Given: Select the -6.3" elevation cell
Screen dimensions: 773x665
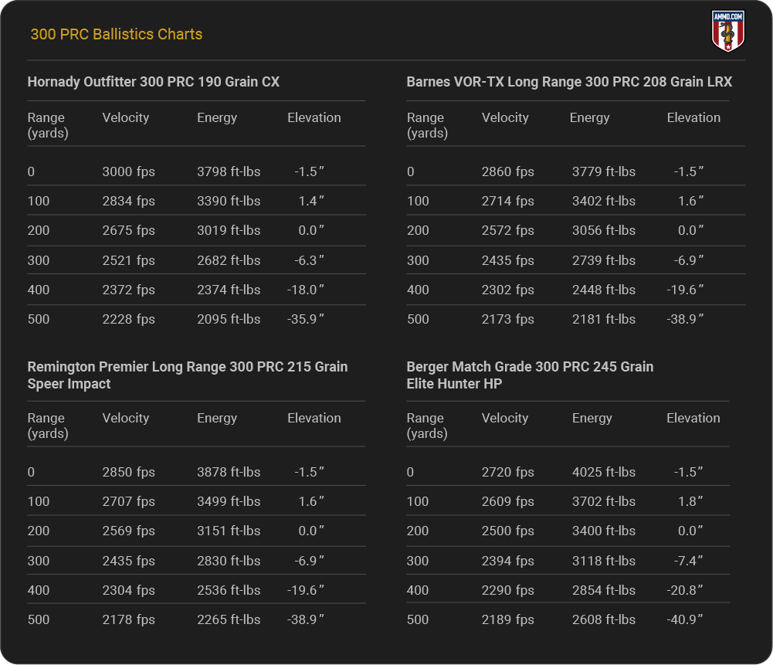Looking at the screenshot, I should pyautogui.click(x=310, y=260).
